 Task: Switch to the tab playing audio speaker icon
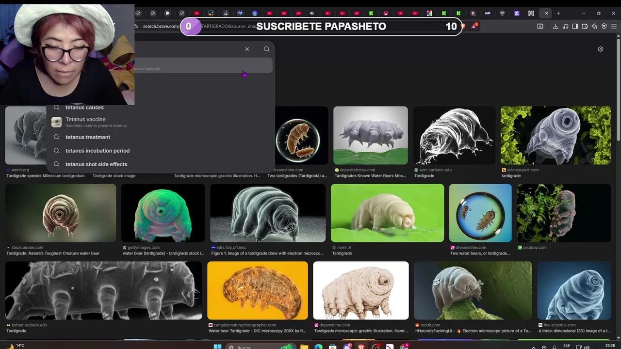(x=312, y=13)
